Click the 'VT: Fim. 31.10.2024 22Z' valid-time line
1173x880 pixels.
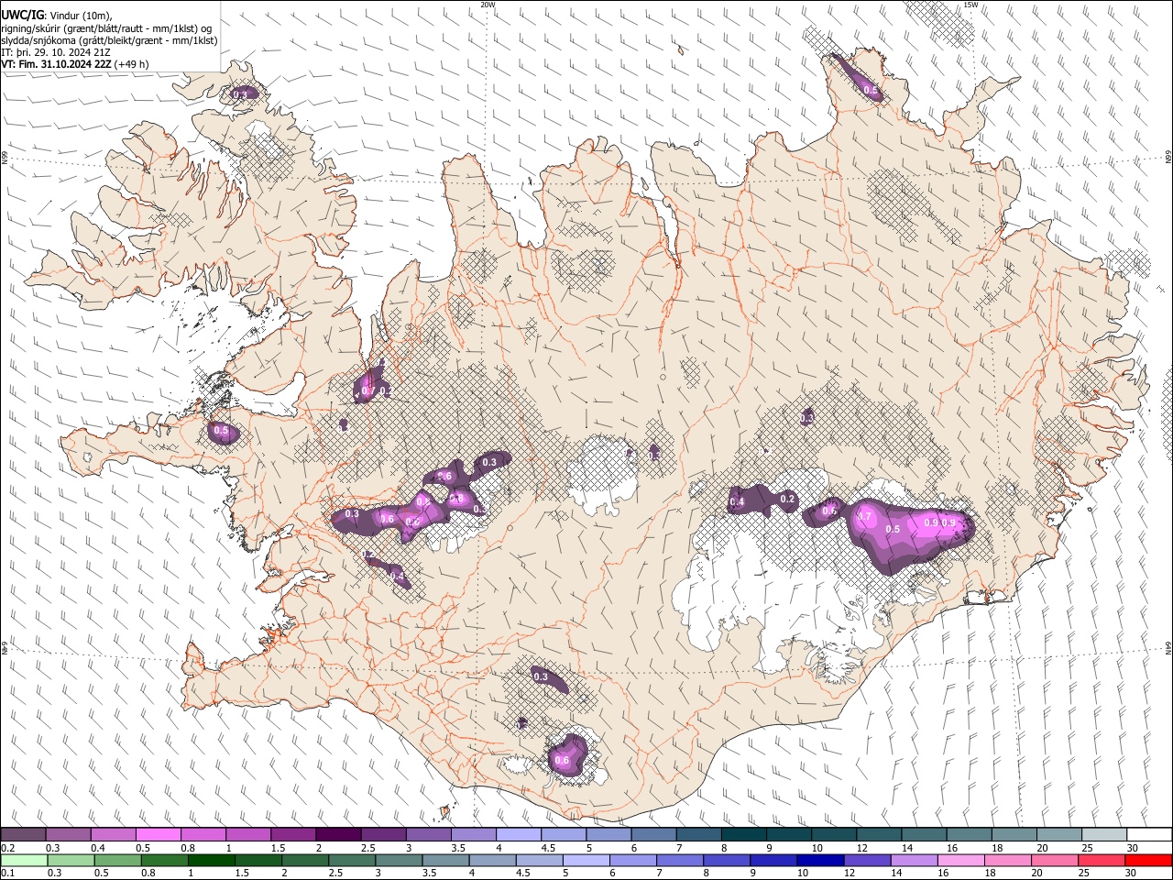(x=57, y=64)
